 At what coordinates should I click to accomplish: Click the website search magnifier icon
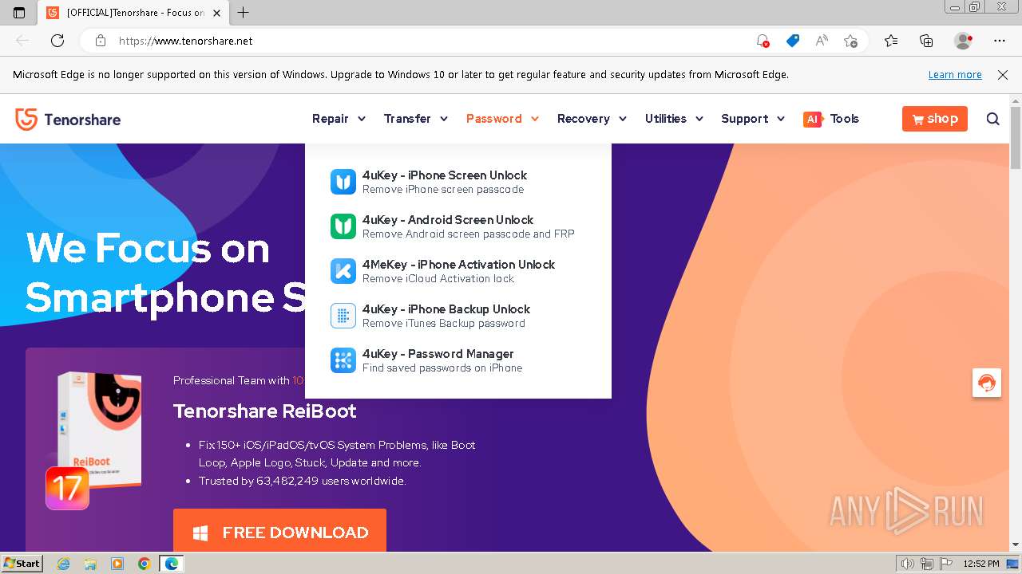point(993,119)
